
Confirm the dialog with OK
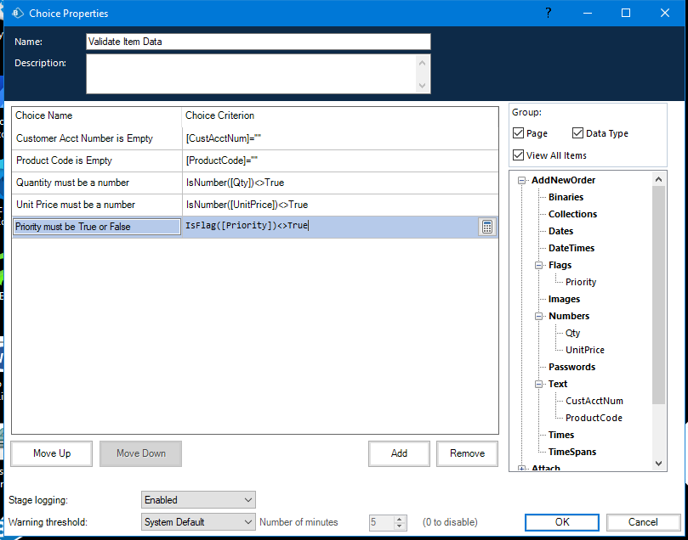tap(562, 522)
